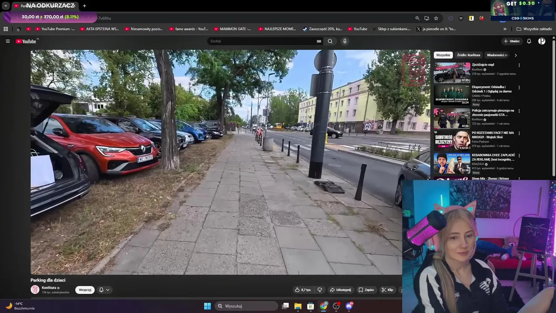The image size is (556, 313).
Task: Like the video (8,7 tys.)
Action: [x=303, y=290]
